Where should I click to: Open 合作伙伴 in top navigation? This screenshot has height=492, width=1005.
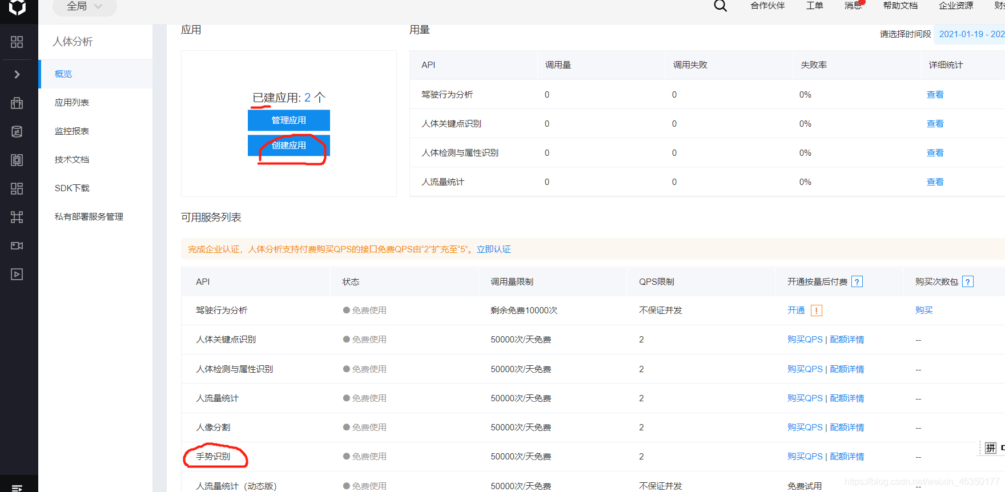pyautogui.click(x=767, y=6)
